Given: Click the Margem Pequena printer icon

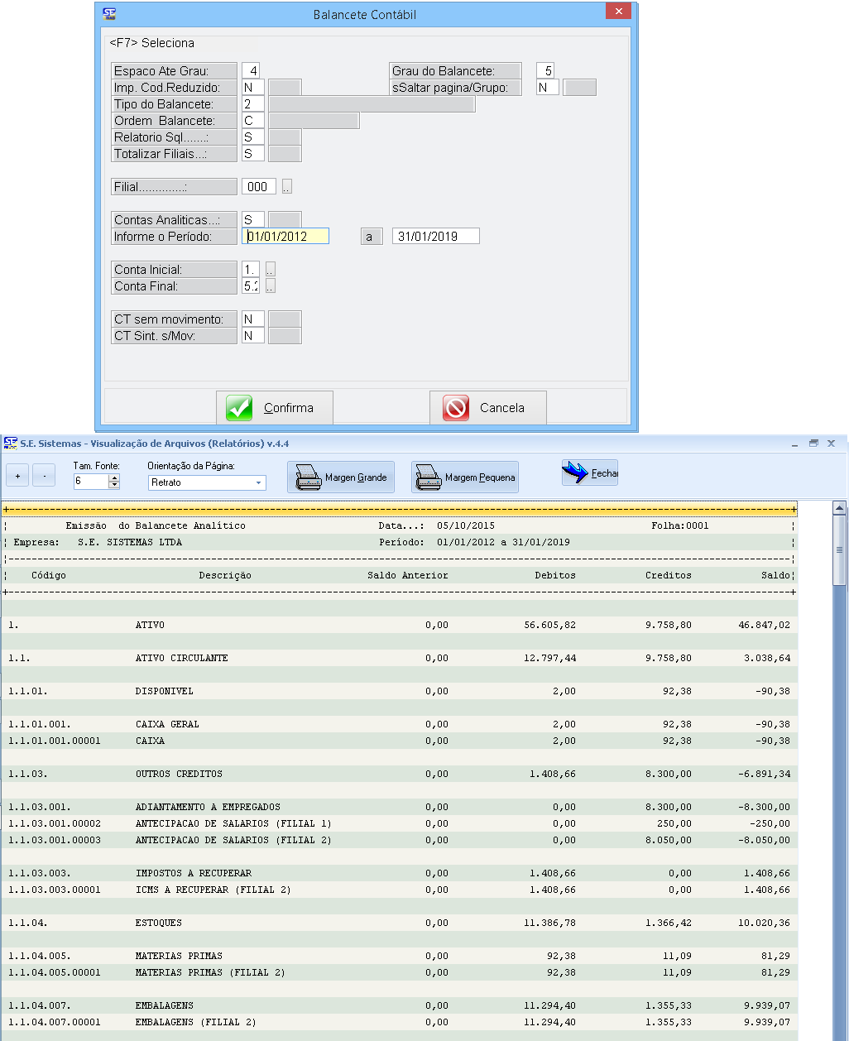Looking at the screenshot, I should [x=429, y=477].
